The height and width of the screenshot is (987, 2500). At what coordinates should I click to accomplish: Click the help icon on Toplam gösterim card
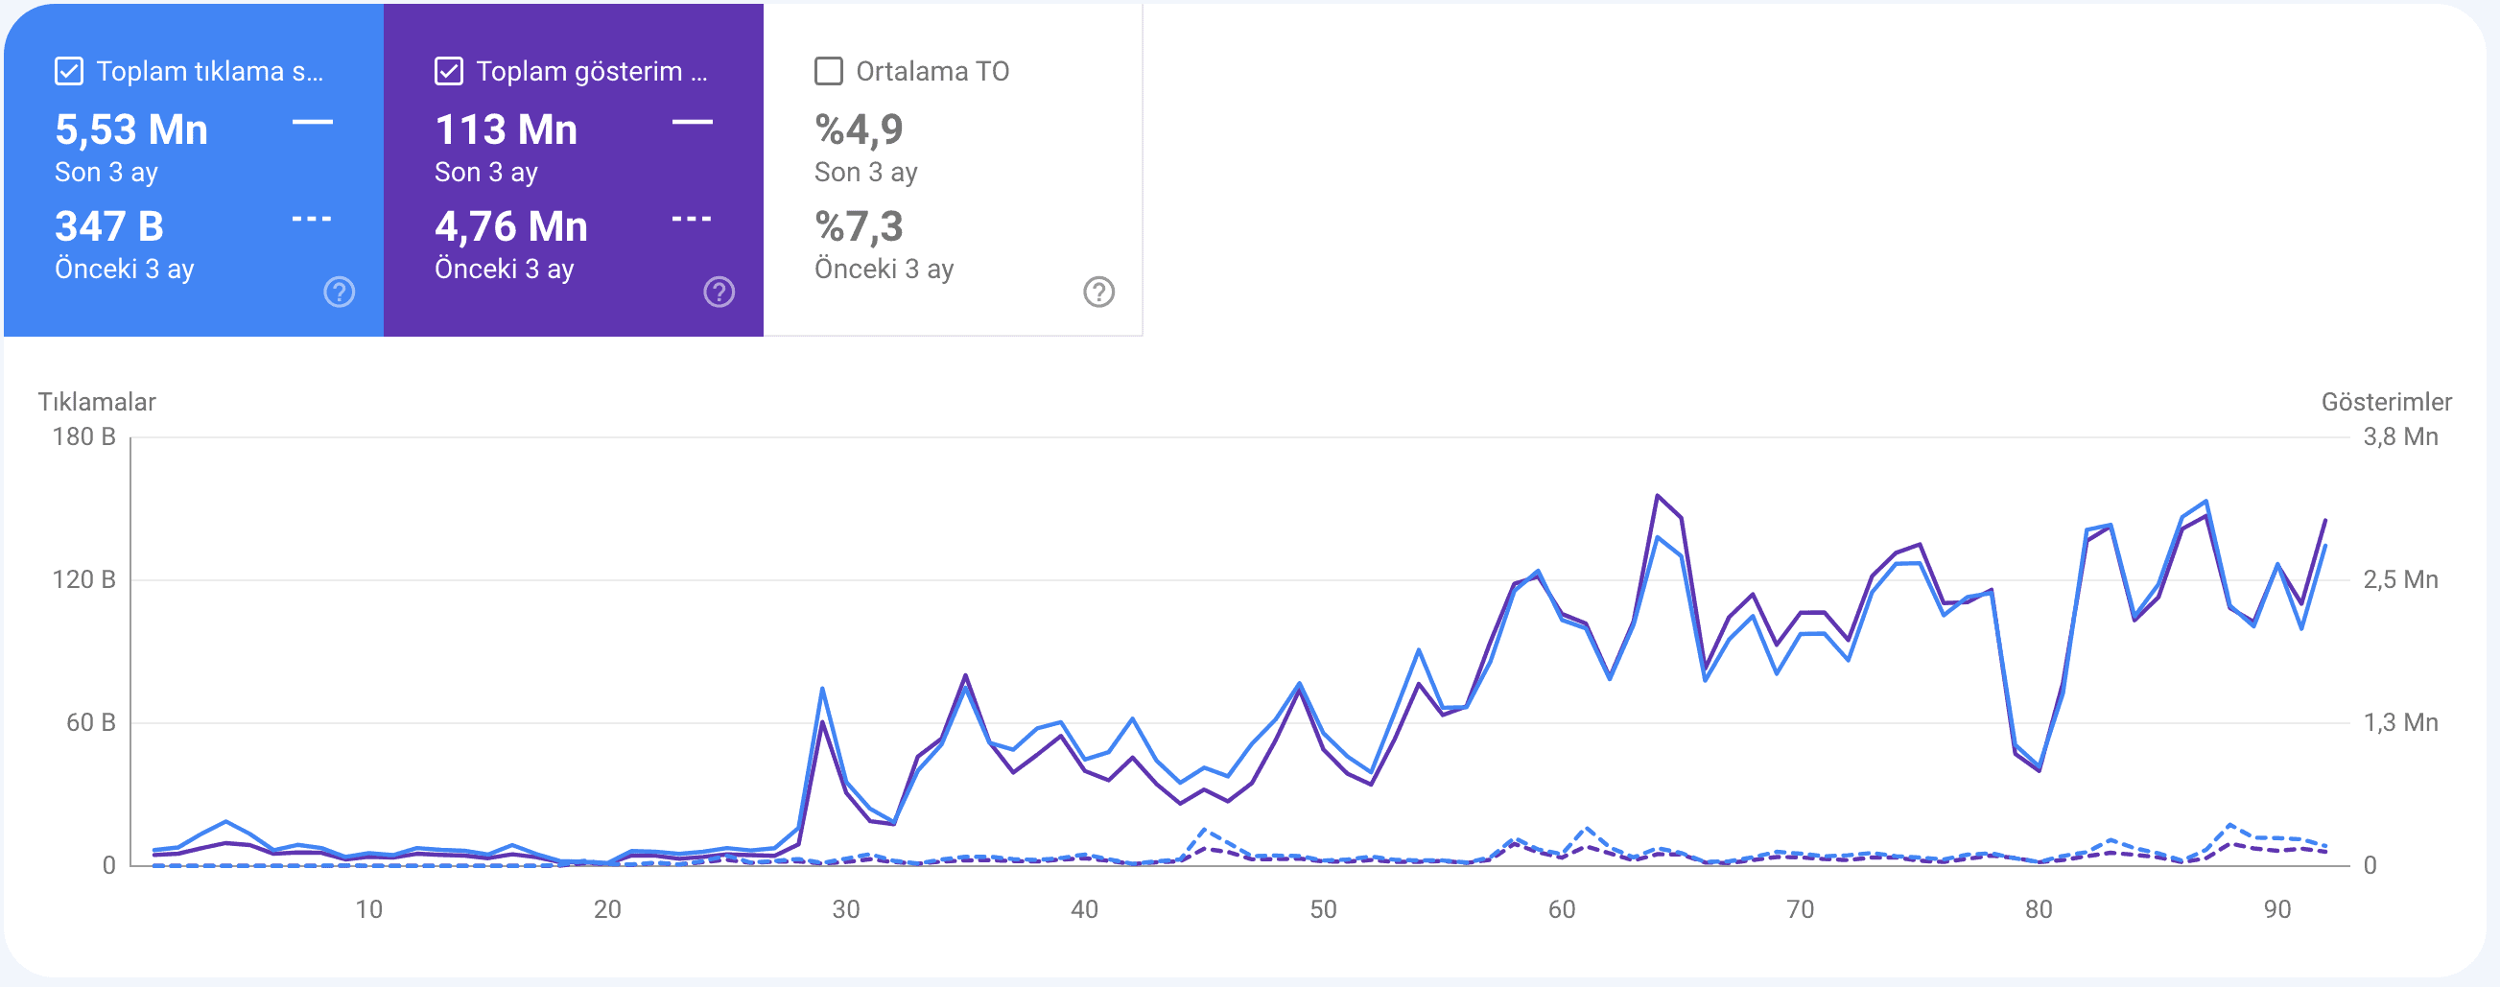pos(718,291)
